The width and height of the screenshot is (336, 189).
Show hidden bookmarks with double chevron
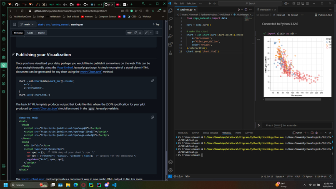point(163,17)
